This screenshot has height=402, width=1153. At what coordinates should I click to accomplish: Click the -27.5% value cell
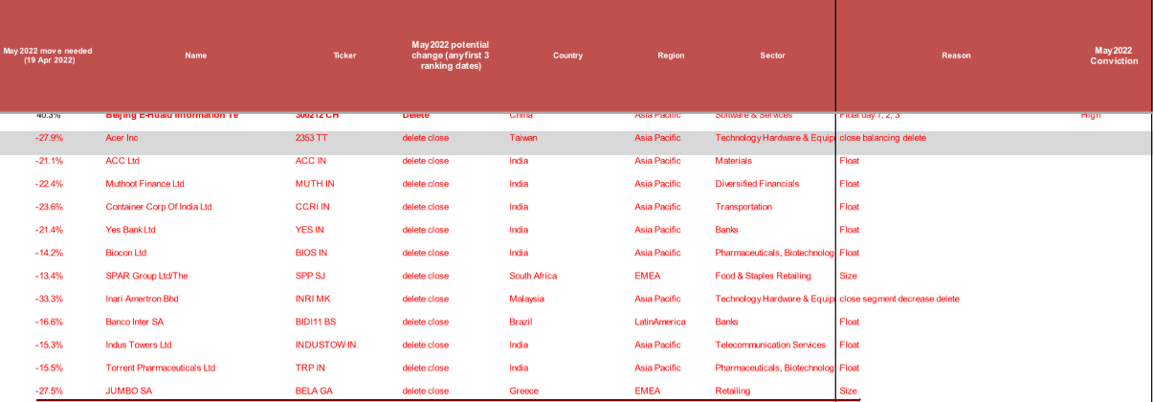[49, 391]
